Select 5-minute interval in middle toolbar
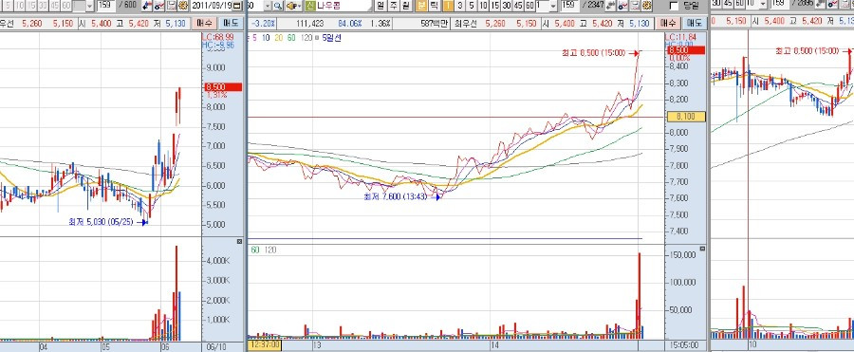Image resolution: width=854 pixels, height=352 pixels. coord(472,6)
